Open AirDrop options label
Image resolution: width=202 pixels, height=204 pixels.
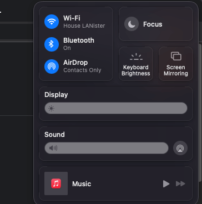tap(75, 63)
